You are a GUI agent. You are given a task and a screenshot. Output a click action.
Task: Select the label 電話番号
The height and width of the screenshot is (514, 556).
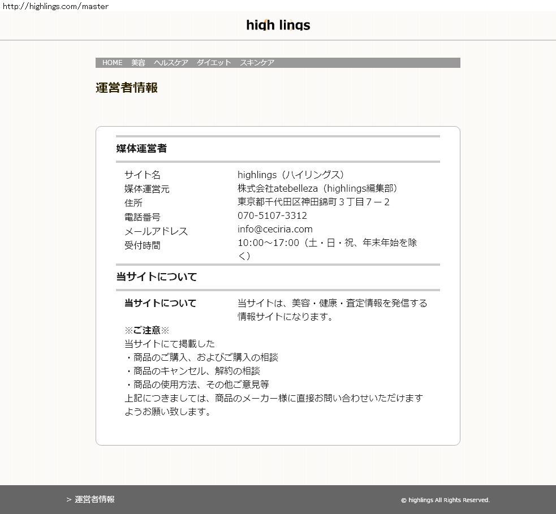[142, 217]
